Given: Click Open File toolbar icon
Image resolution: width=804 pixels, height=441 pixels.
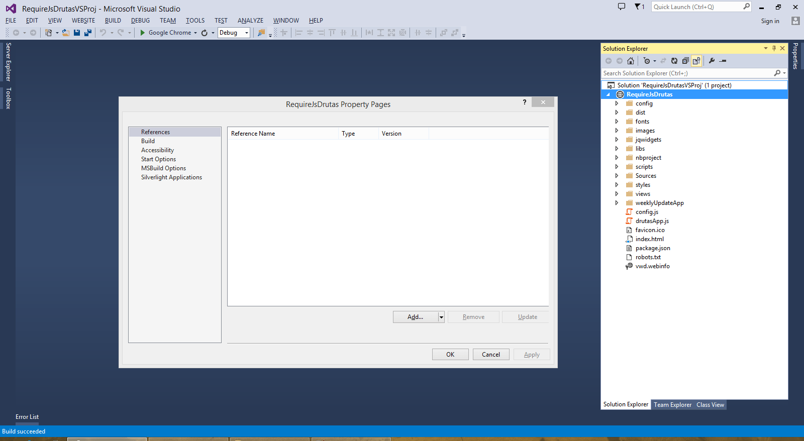Looking at the screenshot, I should click(x=66, y=33).
